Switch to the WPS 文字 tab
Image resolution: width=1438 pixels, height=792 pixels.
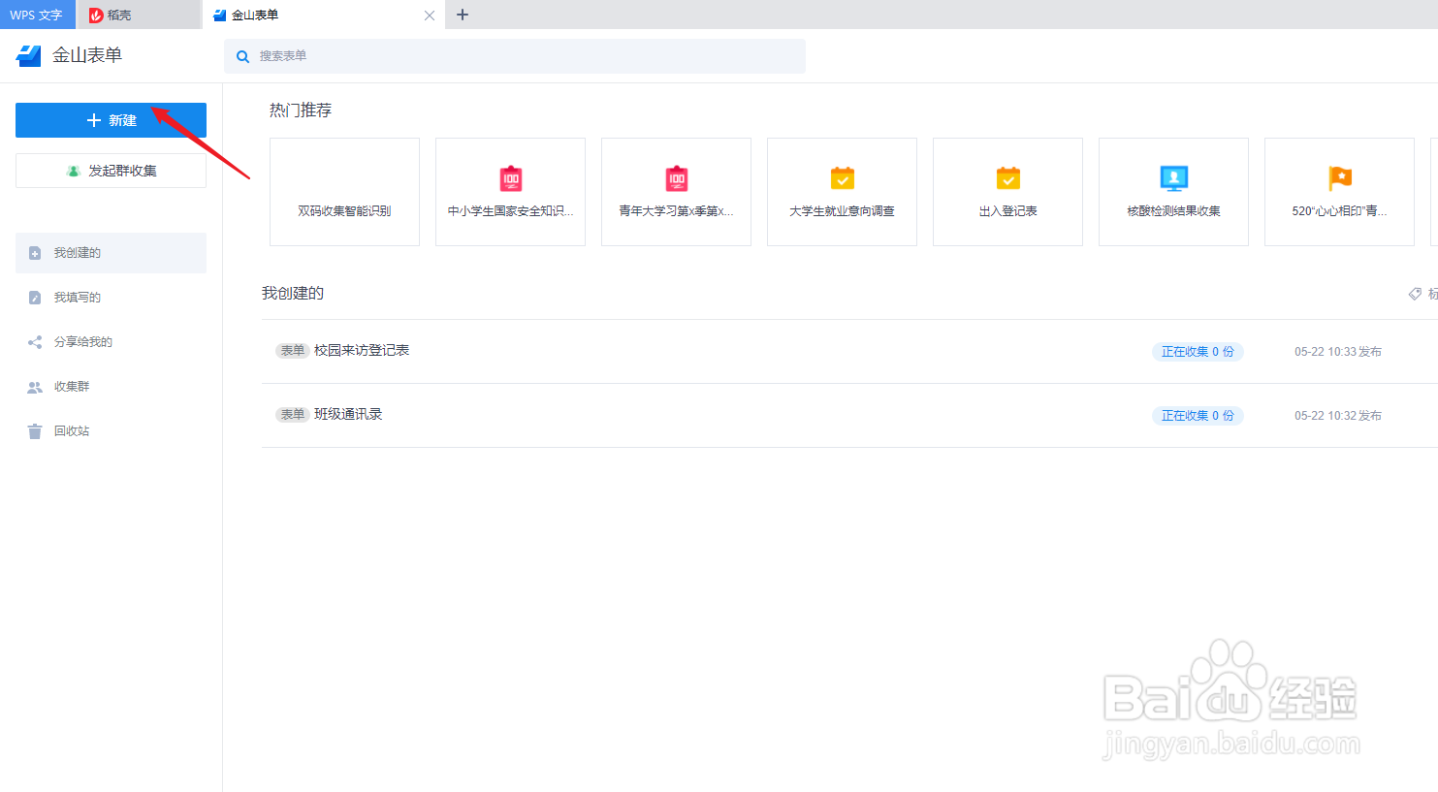pyautogui.click(x=37, y=15)
